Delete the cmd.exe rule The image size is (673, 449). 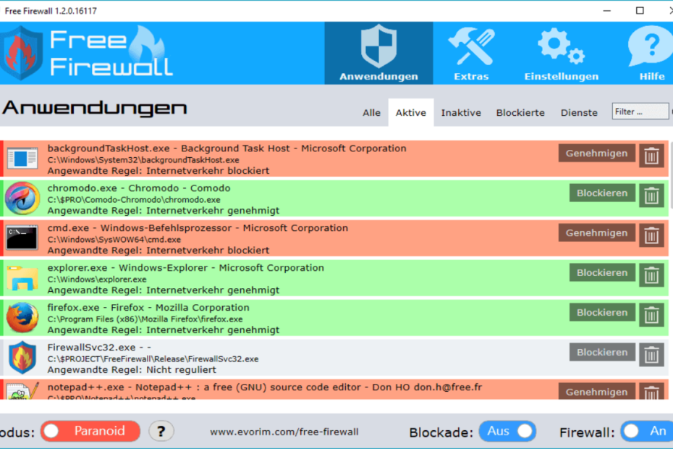(x=651, y=235)
